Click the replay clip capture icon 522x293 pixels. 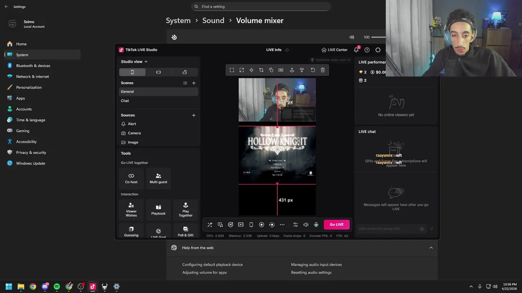272,225
